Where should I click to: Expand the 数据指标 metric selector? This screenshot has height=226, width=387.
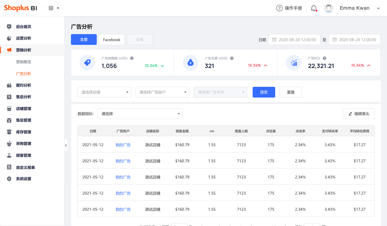pyautogui.click(x=140, y=114)
